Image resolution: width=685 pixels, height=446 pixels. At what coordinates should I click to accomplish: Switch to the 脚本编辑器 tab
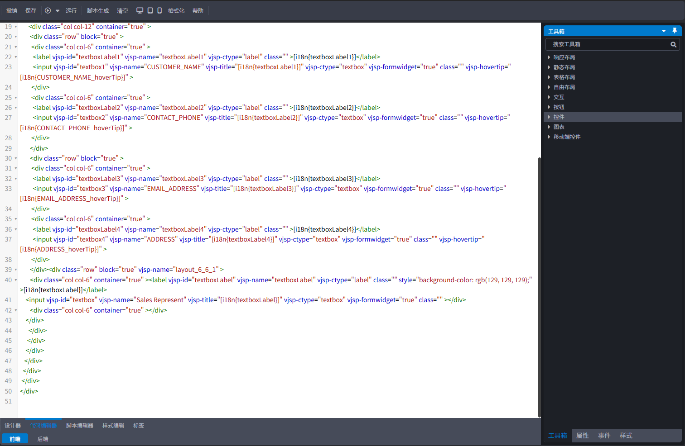pos(80,426)
